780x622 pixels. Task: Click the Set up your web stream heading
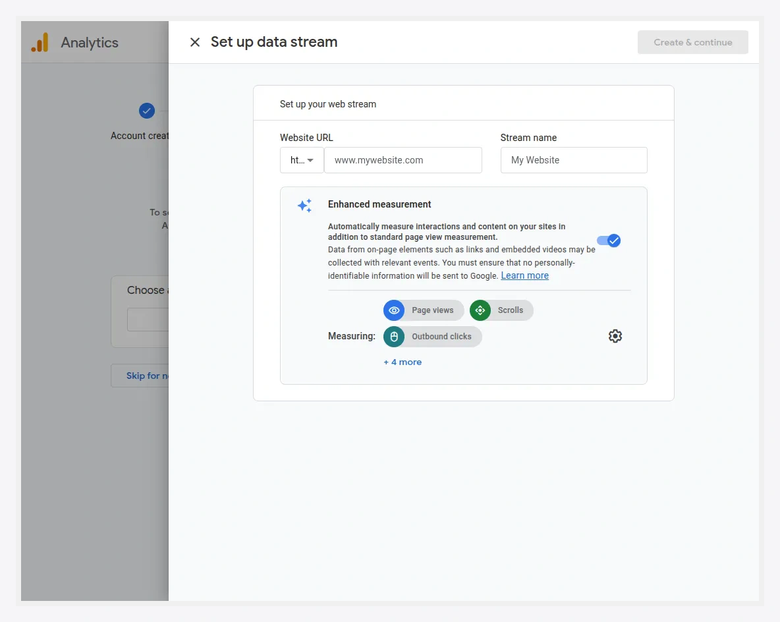(328, 104)
